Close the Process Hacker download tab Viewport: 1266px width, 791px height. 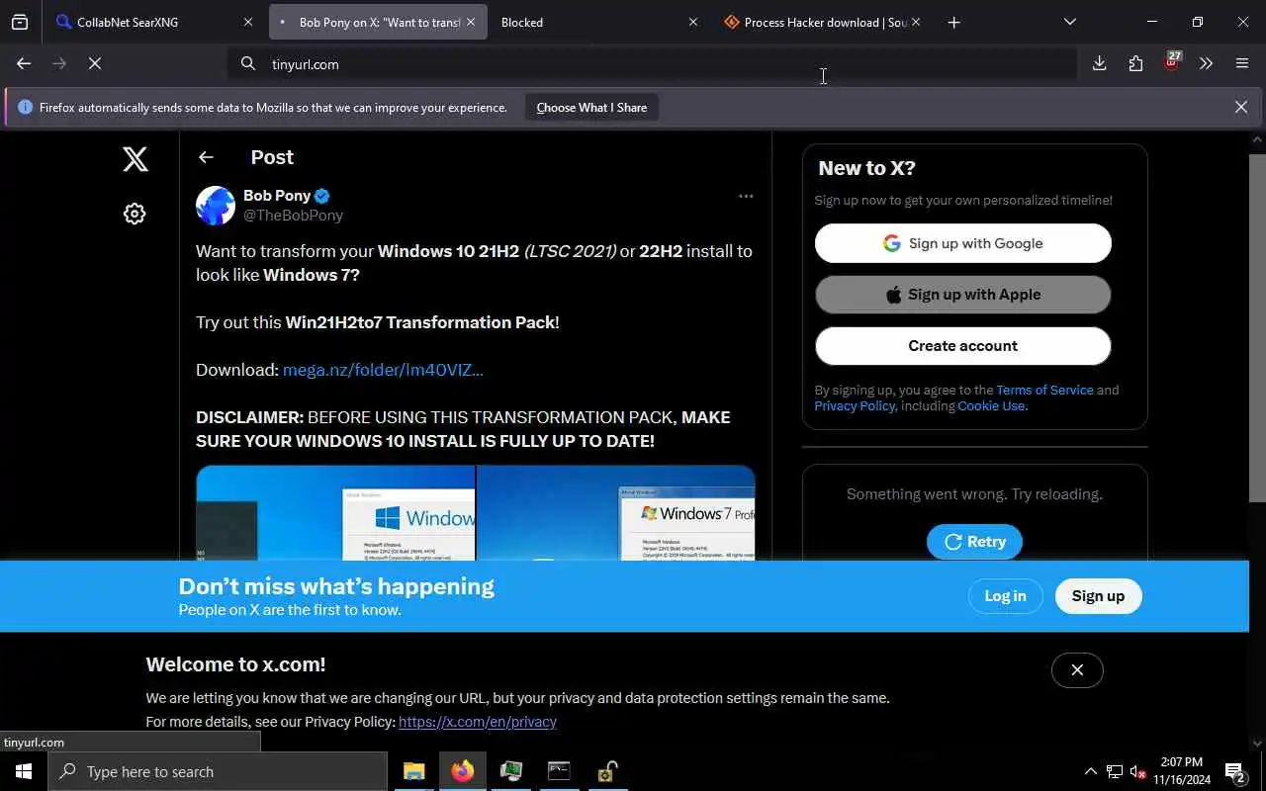[x=915, y=22]
